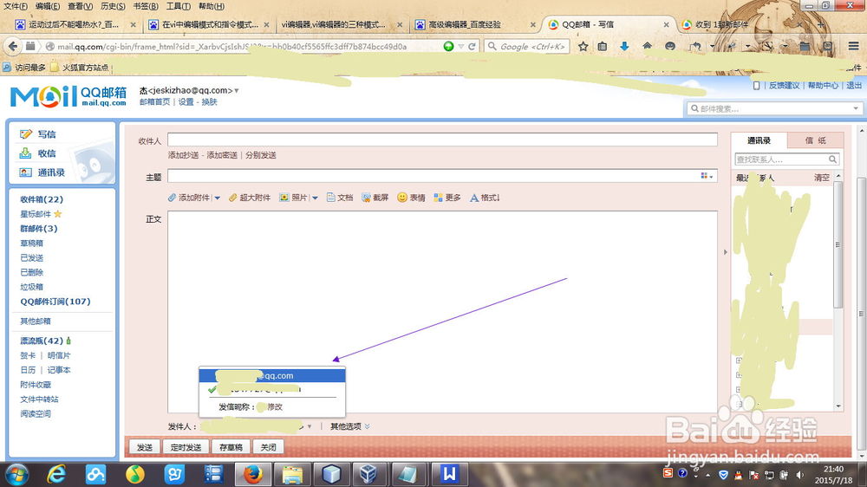The image size is (867, 487).
Task: Reload the page with the refresh icon
Action: coord(472,47)
